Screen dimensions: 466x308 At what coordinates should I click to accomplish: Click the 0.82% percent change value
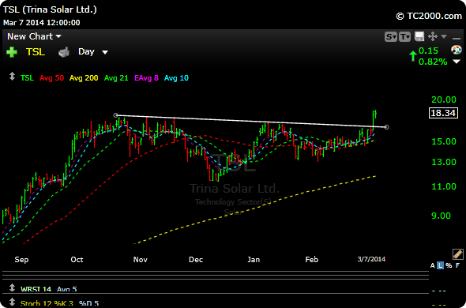[433, 62]
